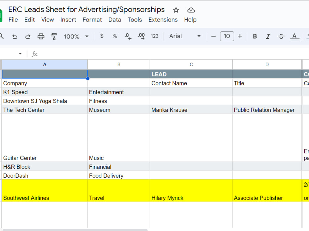
Task: Open the Edit menu
Action: [x=30, y=20]
